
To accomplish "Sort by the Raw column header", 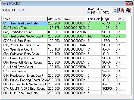I will coord(75,19).
